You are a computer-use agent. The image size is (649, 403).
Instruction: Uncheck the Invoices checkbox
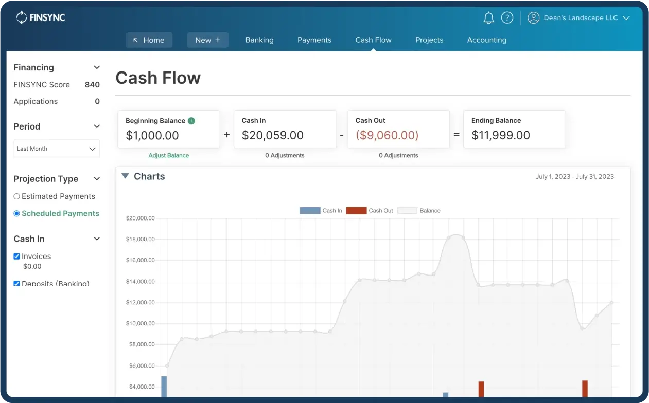point(16,256)
